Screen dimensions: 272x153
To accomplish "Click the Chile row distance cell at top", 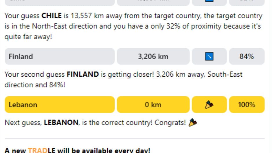I will click(x=153, y=2).
